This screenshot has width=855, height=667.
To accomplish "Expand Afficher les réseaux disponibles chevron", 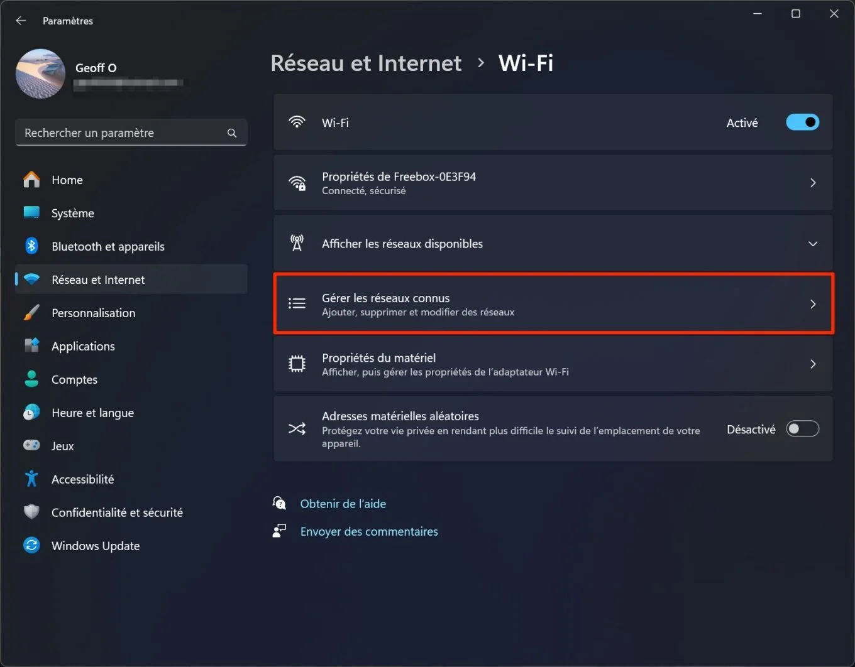I will click(x=813, y=244).
